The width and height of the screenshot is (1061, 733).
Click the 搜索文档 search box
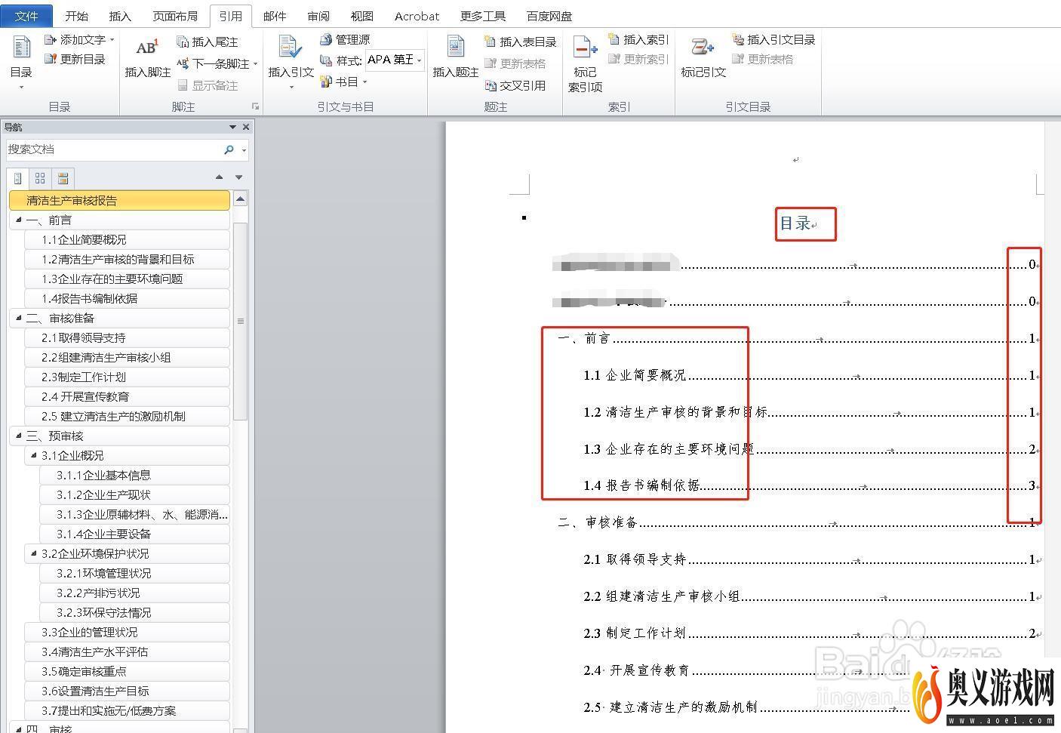[x=113, y=149]
